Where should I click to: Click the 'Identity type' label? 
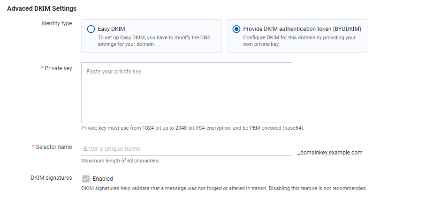(56, 23)
